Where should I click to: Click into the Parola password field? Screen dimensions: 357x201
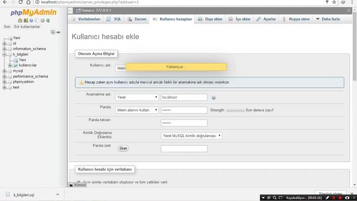click(x=184, y=110)
